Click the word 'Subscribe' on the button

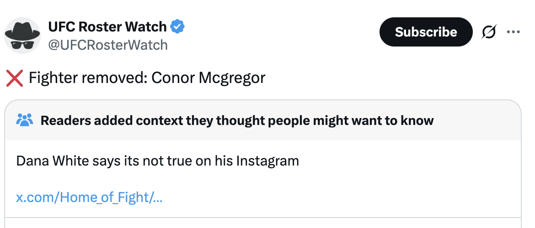tap(426, 32)
